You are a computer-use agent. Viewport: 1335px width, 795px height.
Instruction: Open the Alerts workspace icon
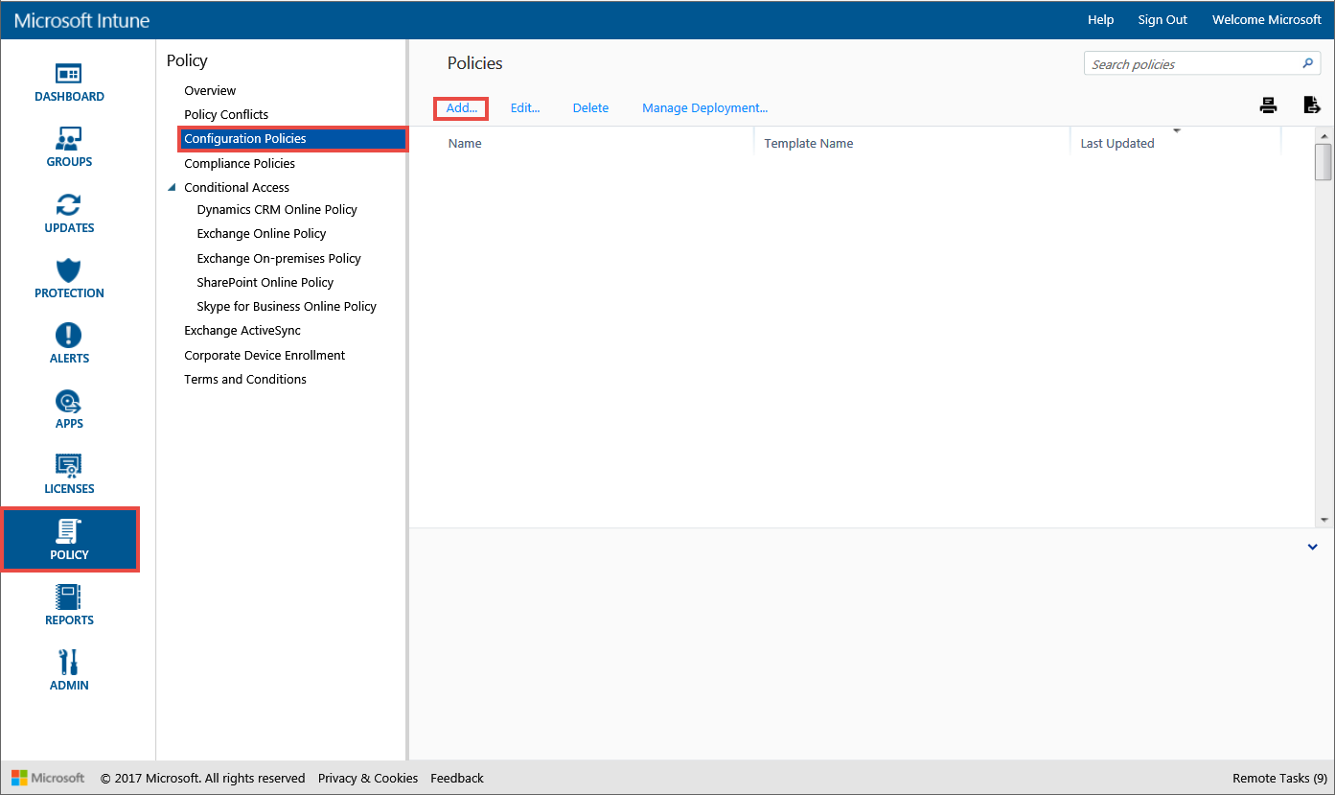point(69,336)
